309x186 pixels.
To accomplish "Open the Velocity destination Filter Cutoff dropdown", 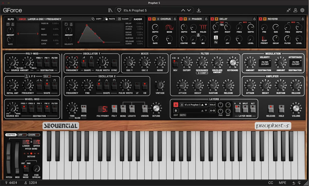I will [x=265, y=63].
